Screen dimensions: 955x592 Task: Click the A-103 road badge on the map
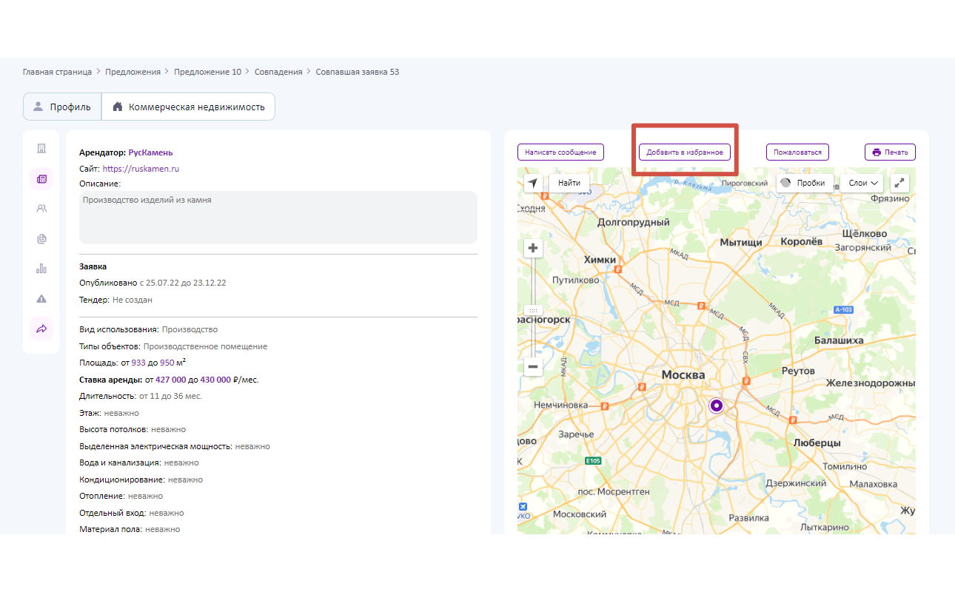coord(845,309)
